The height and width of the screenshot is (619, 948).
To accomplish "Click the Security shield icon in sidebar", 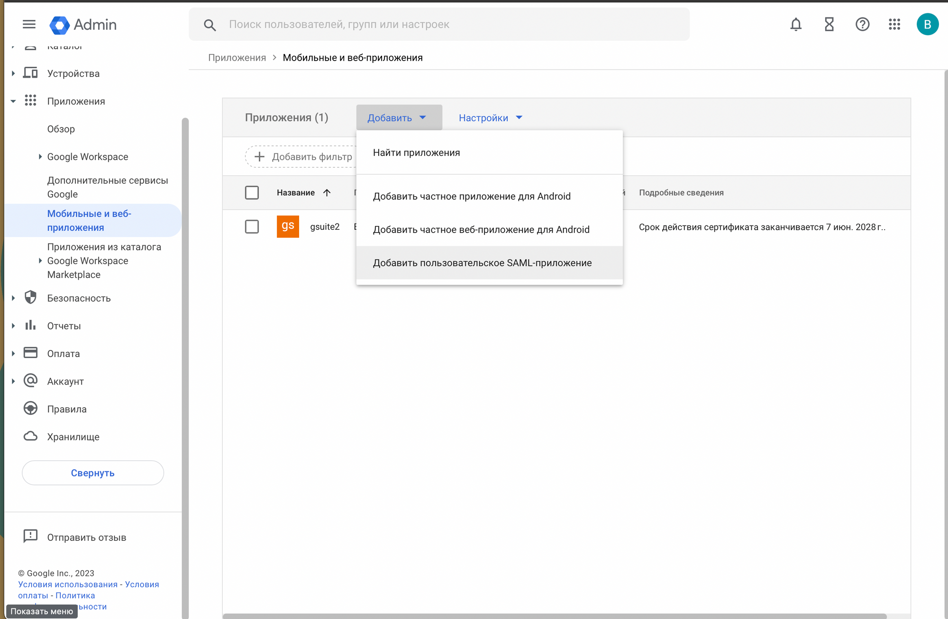I will click(31, 297).
